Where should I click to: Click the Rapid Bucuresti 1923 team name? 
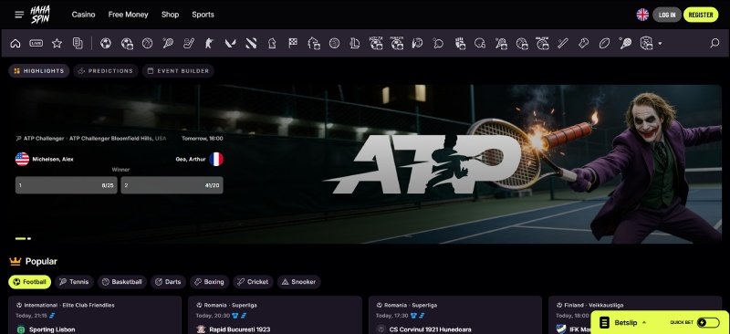(239, 329)
